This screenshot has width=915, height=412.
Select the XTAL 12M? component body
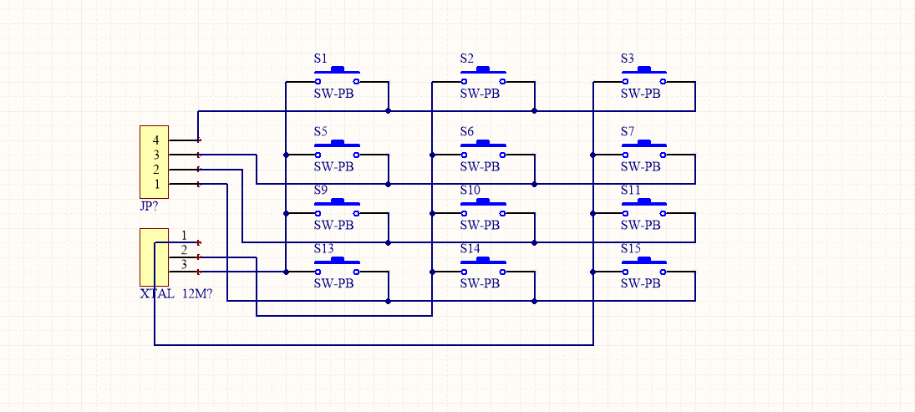[x=154, y=257]
